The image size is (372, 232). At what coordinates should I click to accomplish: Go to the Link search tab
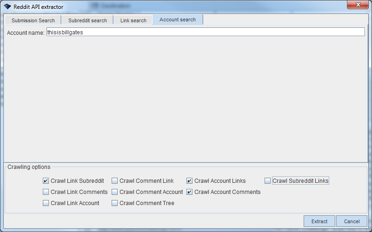(133, 20)
